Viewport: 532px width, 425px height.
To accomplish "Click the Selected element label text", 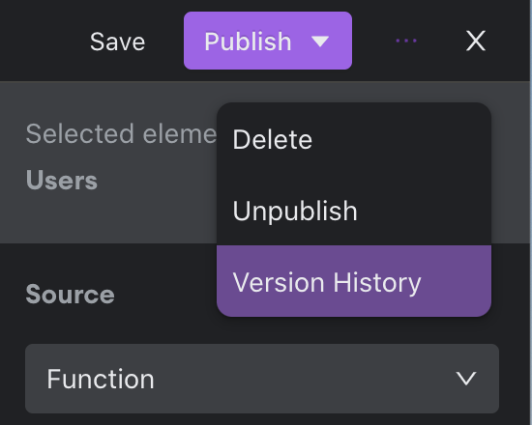I will 121,133.
